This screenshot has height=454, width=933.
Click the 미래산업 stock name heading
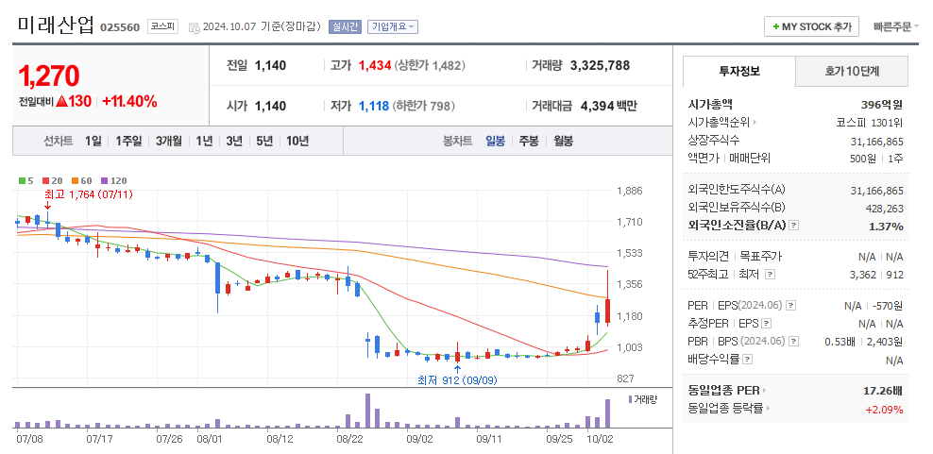point(56,25)
